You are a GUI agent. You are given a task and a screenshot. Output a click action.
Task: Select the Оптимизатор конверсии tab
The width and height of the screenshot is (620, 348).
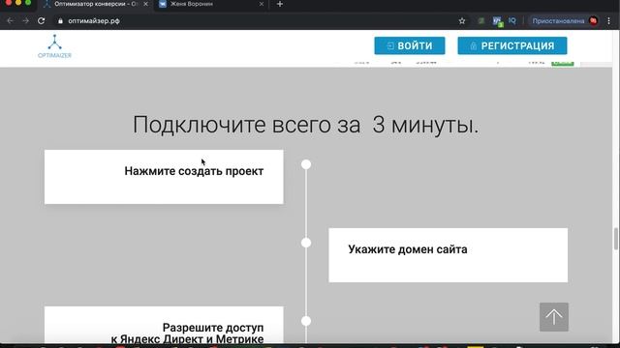click(x=95, y=4)
